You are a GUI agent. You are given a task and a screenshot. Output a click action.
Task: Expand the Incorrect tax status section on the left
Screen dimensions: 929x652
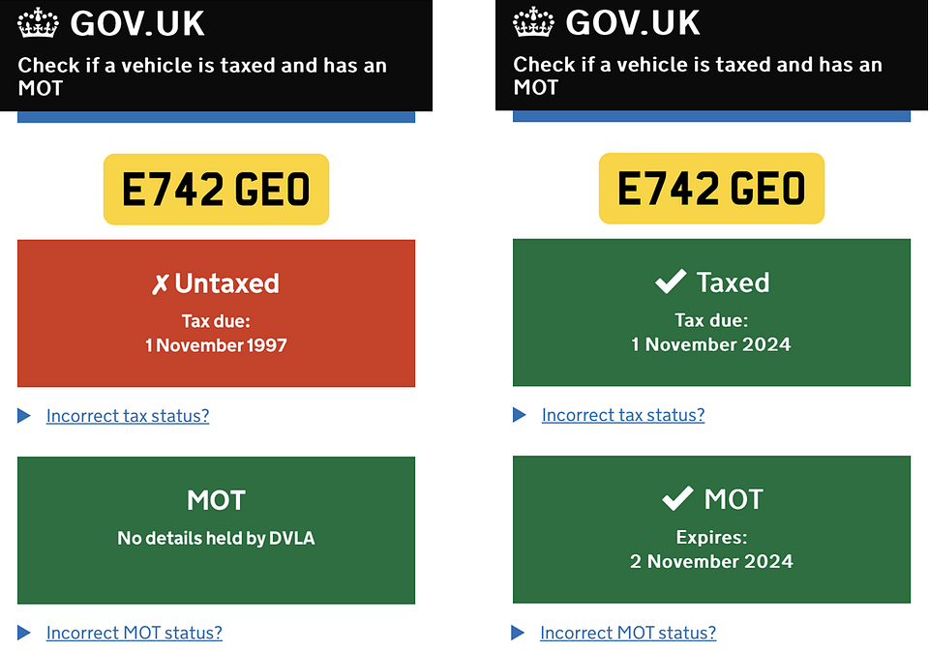pyautogui.click(x=128, y=415)
